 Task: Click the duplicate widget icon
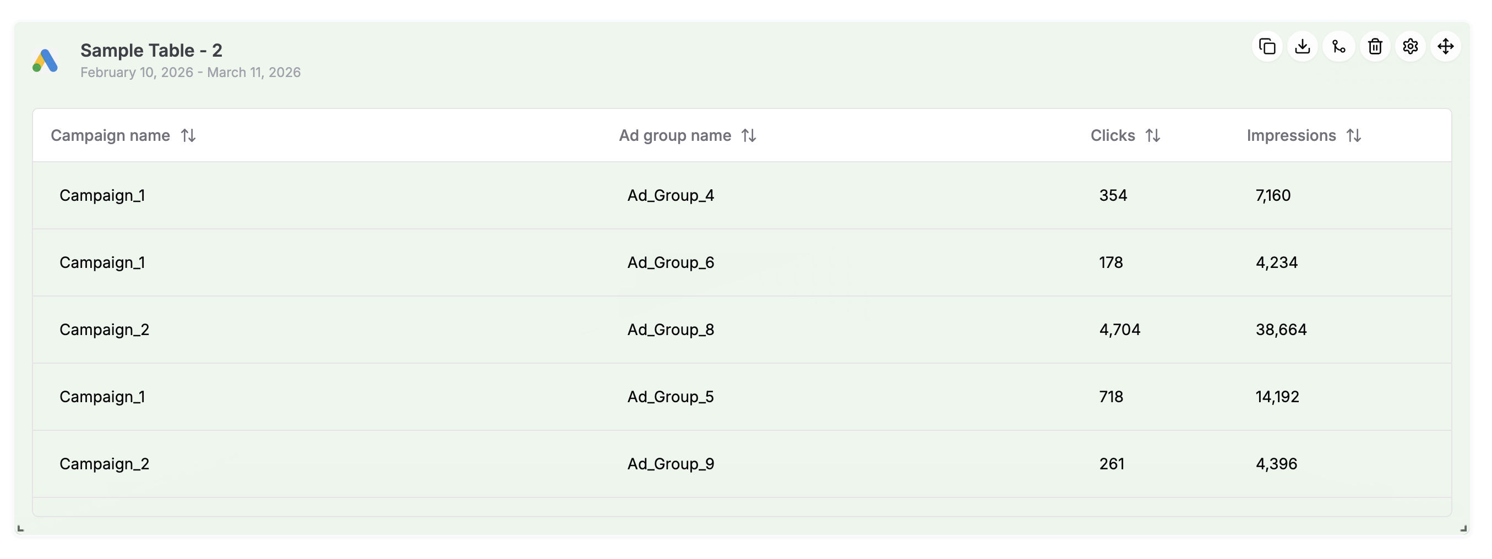click(1267, 46)
